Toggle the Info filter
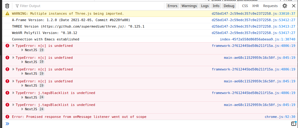 (x=216, y=6)
